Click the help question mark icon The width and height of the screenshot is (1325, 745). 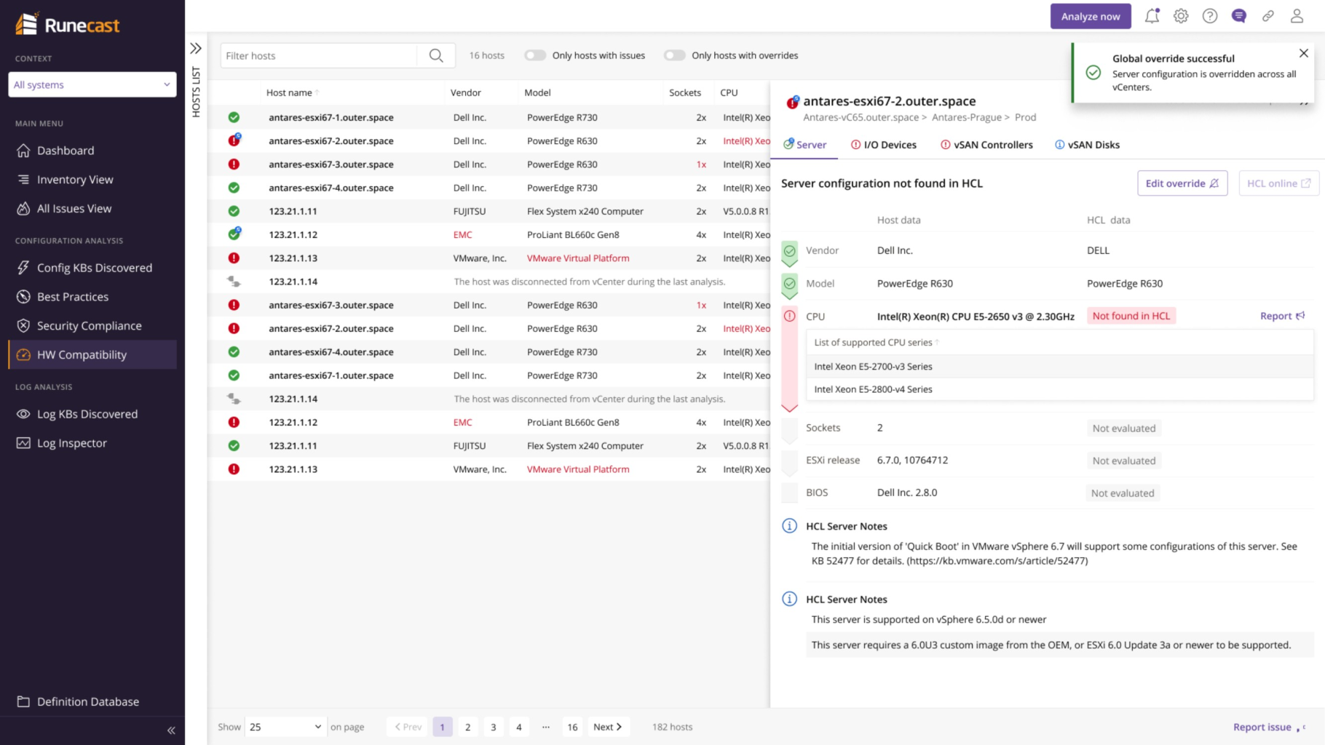coord(1210,16)
